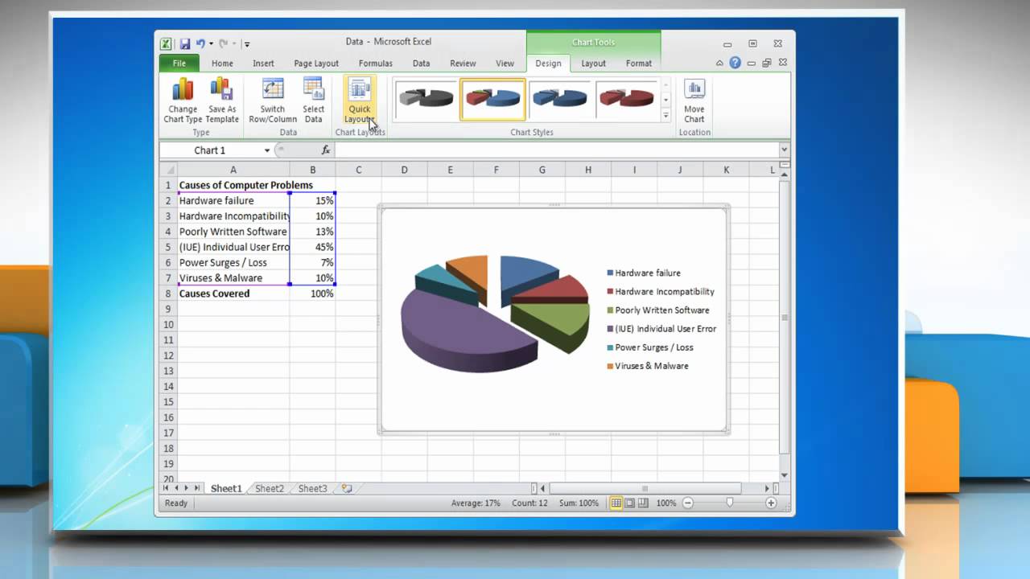Open Microsoft Excel Help
The height and width of the screenshot is (579, 1030).
(735, 63)
